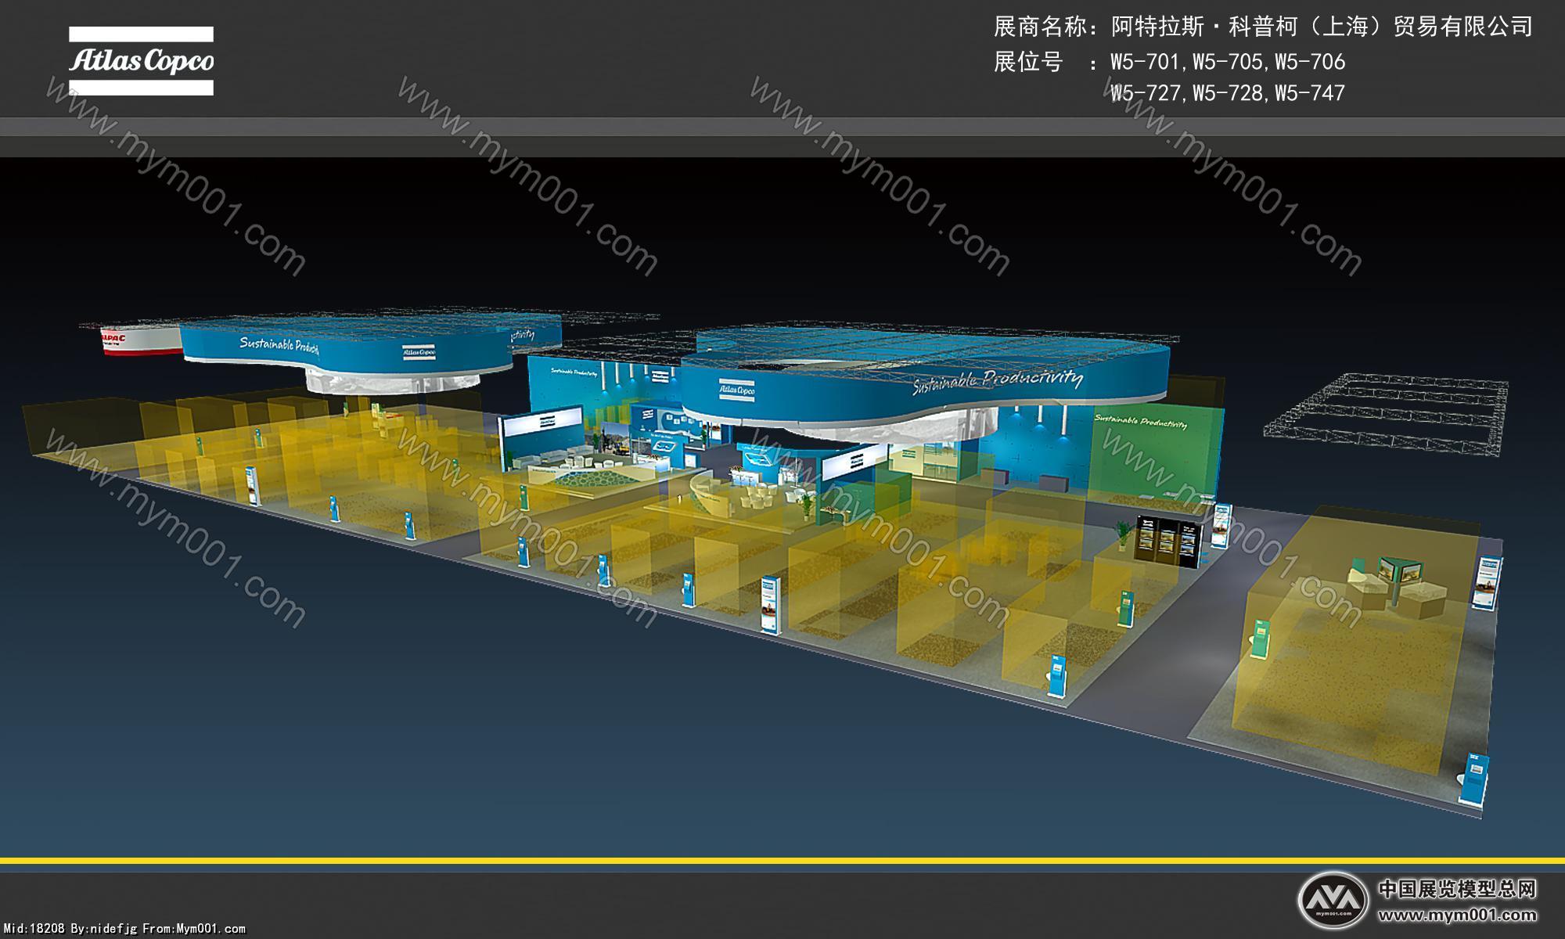The height and width of the screenshot is (939, 1565).
Task: Click Sustainable Productivity text on green wall
Action: [1141, 421]
